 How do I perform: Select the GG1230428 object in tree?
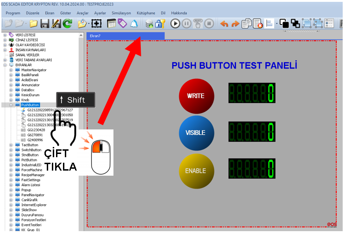click(36, 130)
